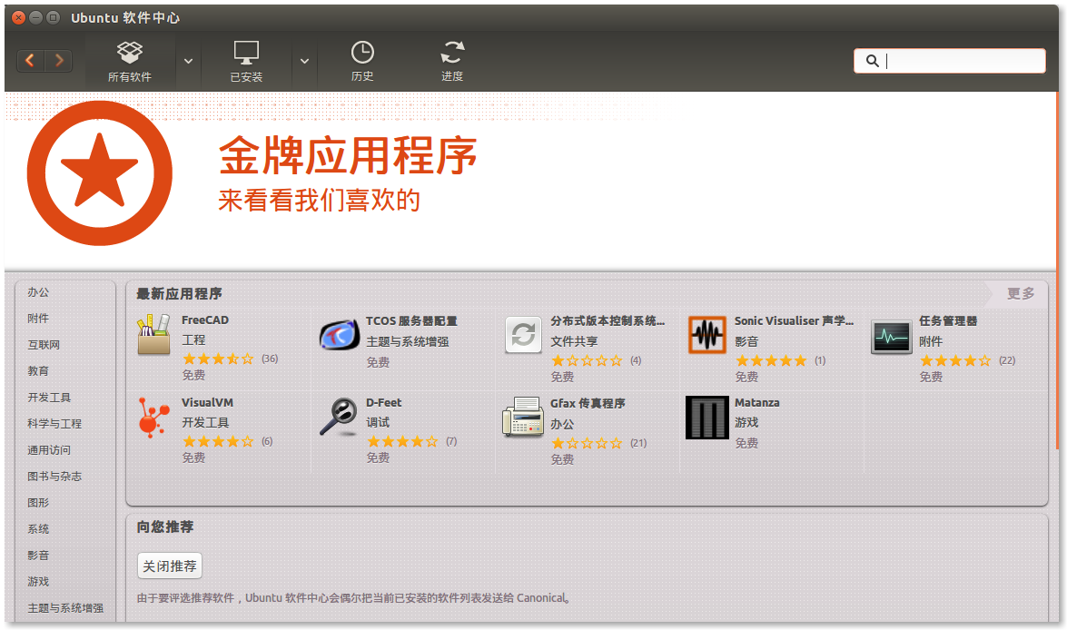Image resolution: width=1067 pixels, height=630 pixels.
Task: Click the TCOS 服务器配置 icon
Action: pos(339,335)
